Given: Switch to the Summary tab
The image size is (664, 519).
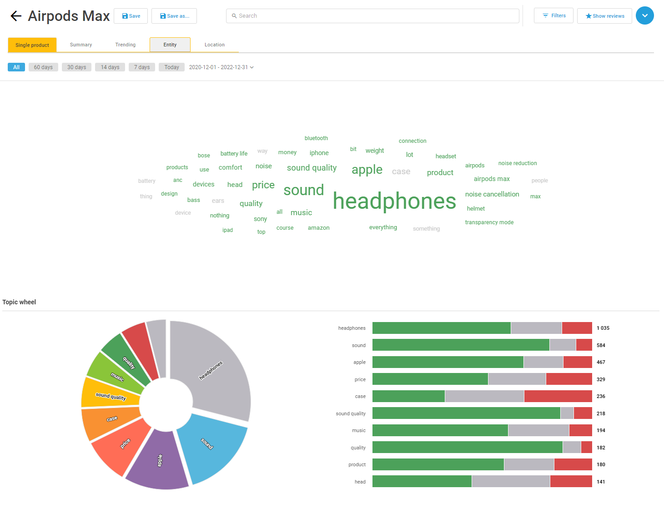Looking at the screenshot, I should point(81,45).
